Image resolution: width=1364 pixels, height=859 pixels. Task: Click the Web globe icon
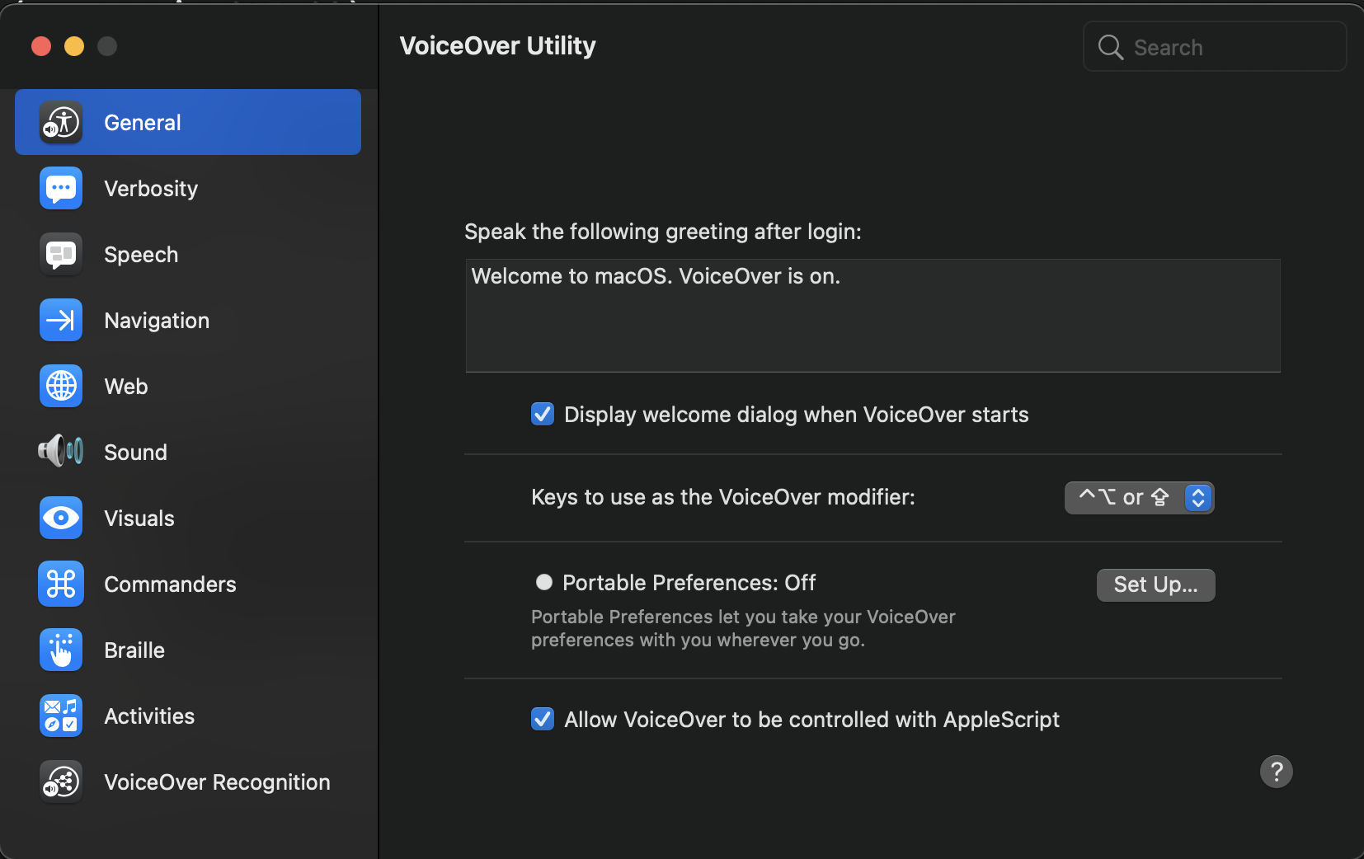61,387
